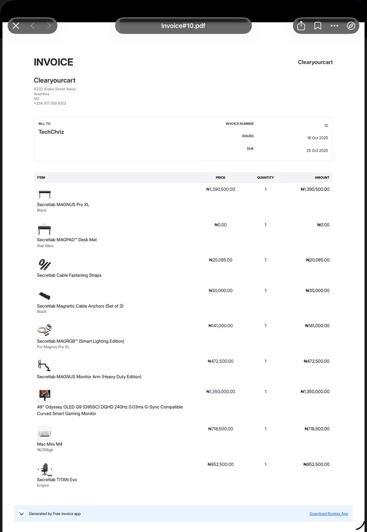Screen dimensions: 367x532
Task: Select the Secretlab MAGPAD Desk Mat item name
Action: 67,240
